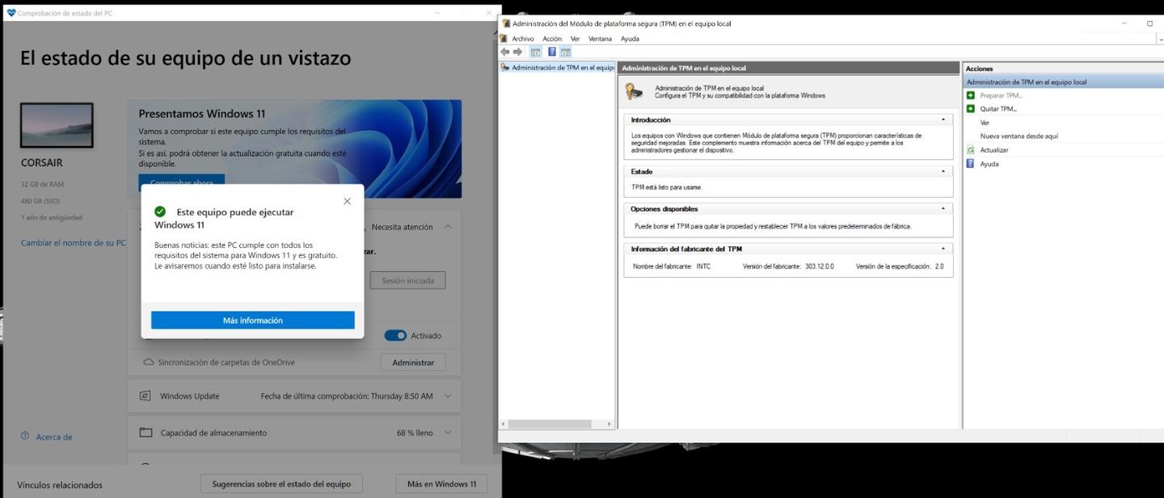Click the Actualizar refresh icon in Acciones
The image size is (1164, 498).
(971, 150)
